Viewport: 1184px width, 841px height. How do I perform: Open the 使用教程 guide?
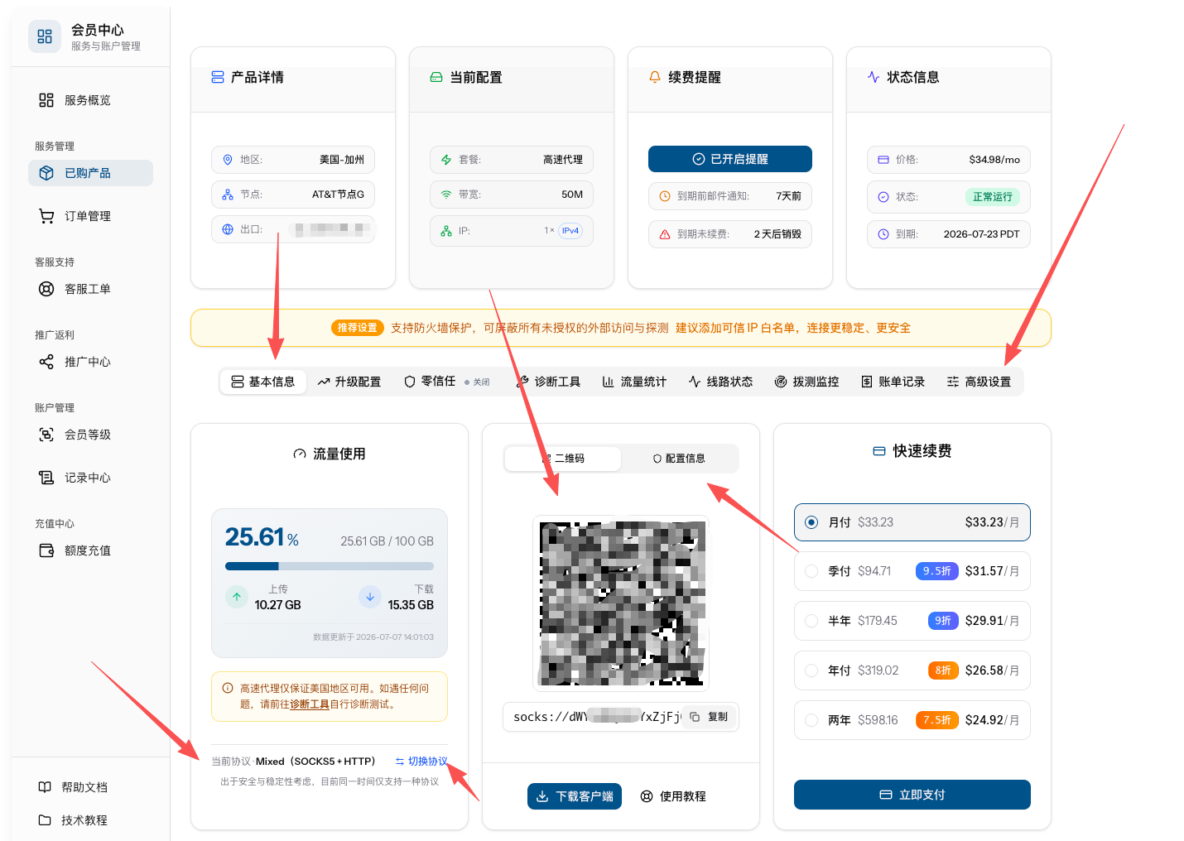(673, 796)
